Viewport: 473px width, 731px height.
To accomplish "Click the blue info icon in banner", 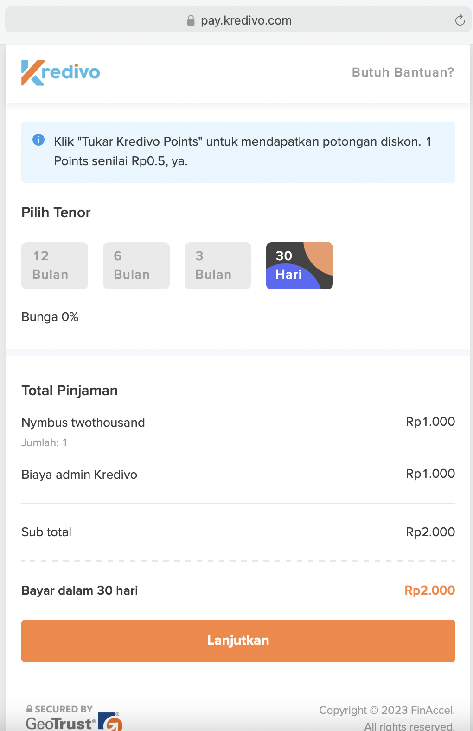I will tap(38, 139).
